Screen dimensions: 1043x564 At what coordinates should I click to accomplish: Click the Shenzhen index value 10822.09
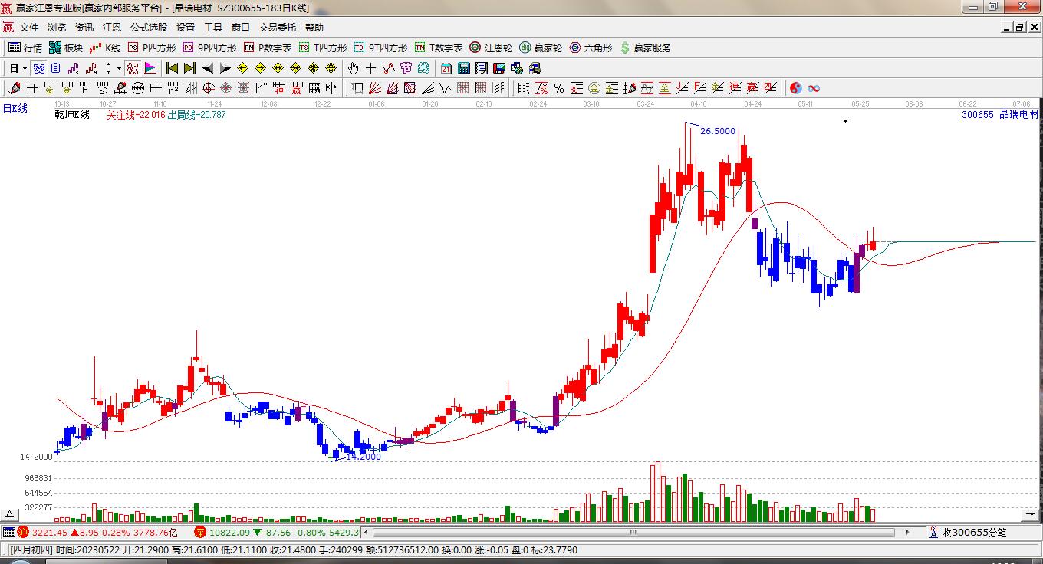click(x=229, y=532)
